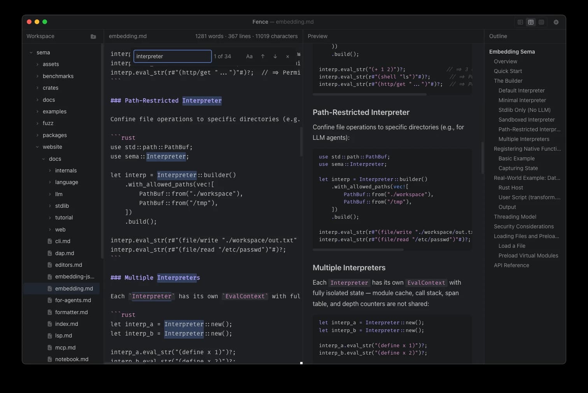Toggle match case (Aa) in search
Viewport: 588px width, 393px height.
(x=249, y=56)
